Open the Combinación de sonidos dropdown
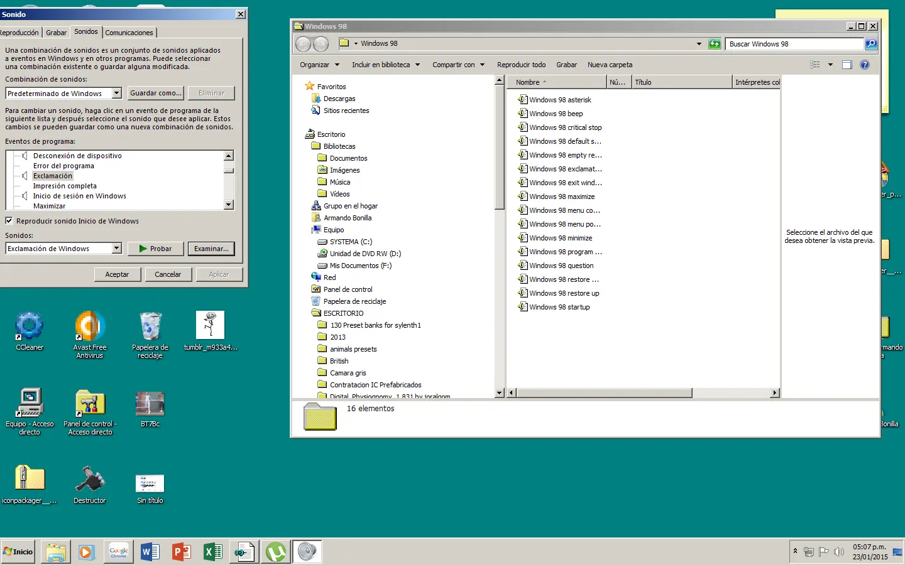905x565 pixels. coord(116,93)
